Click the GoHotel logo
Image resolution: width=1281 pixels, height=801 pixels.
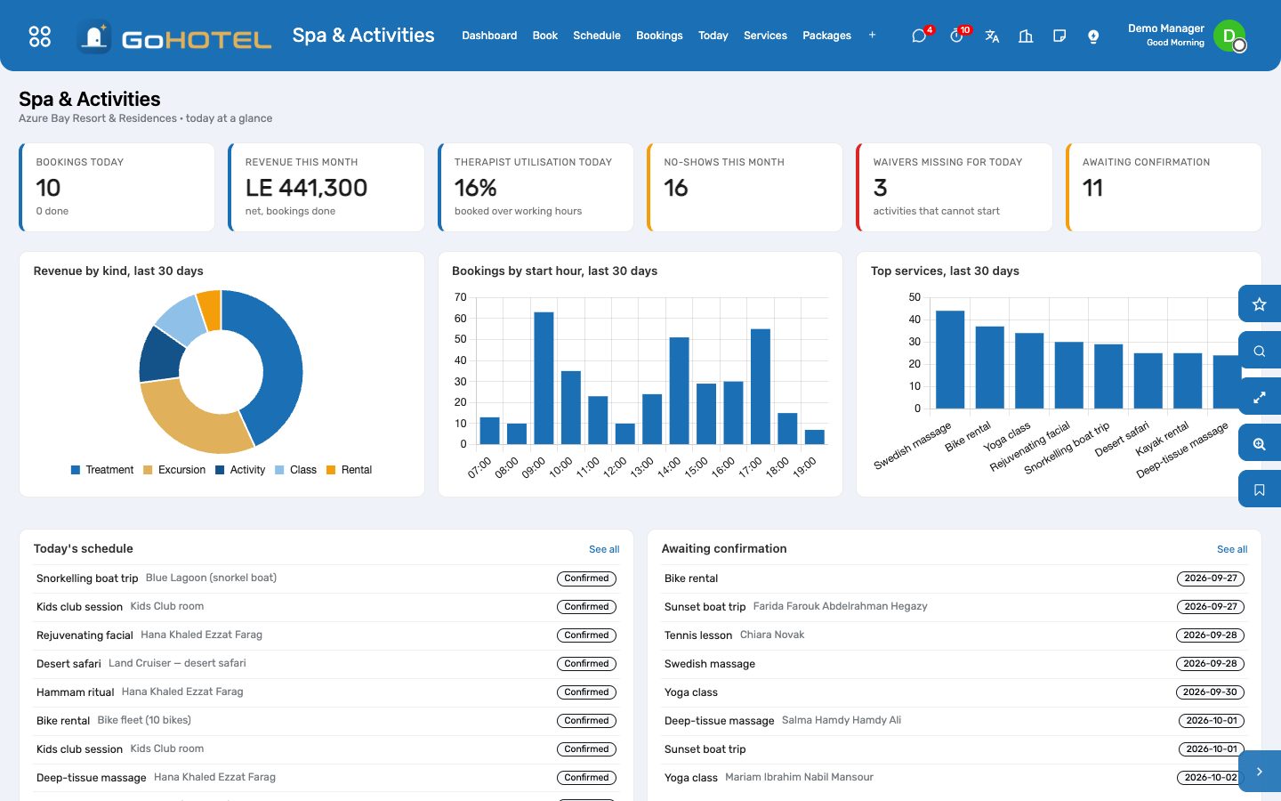[174, 36]
